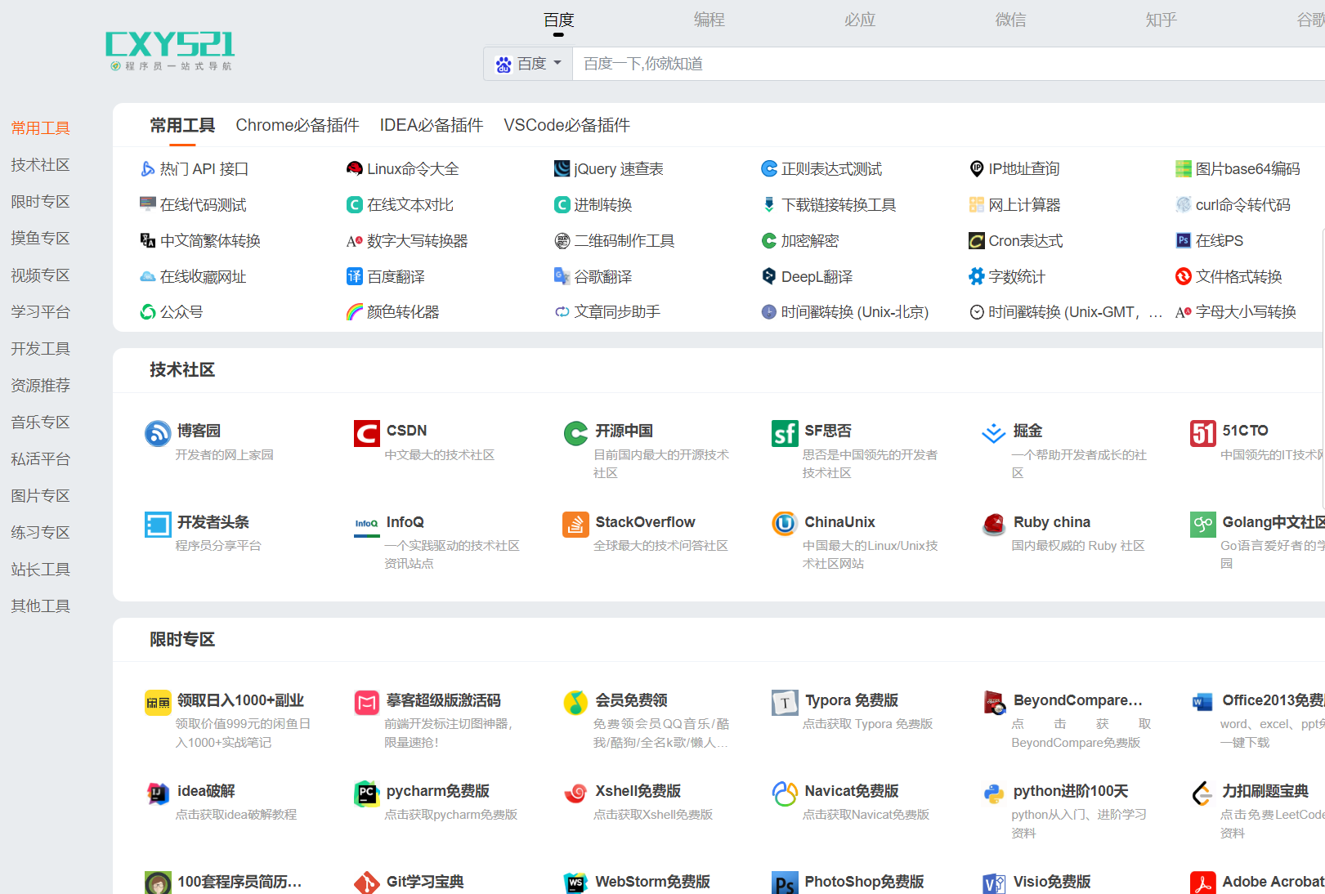Open the Typora 免费版 card title
The width and height of the screenshot is (1325, 894).
pos(851,700)
